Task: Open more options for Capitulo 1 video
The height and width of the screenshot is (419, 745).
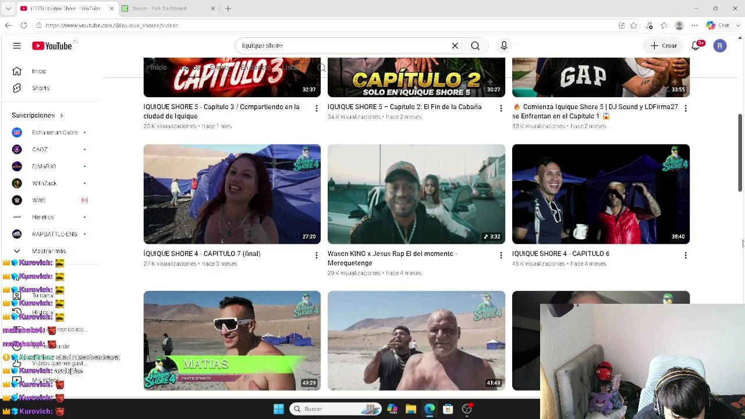Action: click(x=686, y=108)
